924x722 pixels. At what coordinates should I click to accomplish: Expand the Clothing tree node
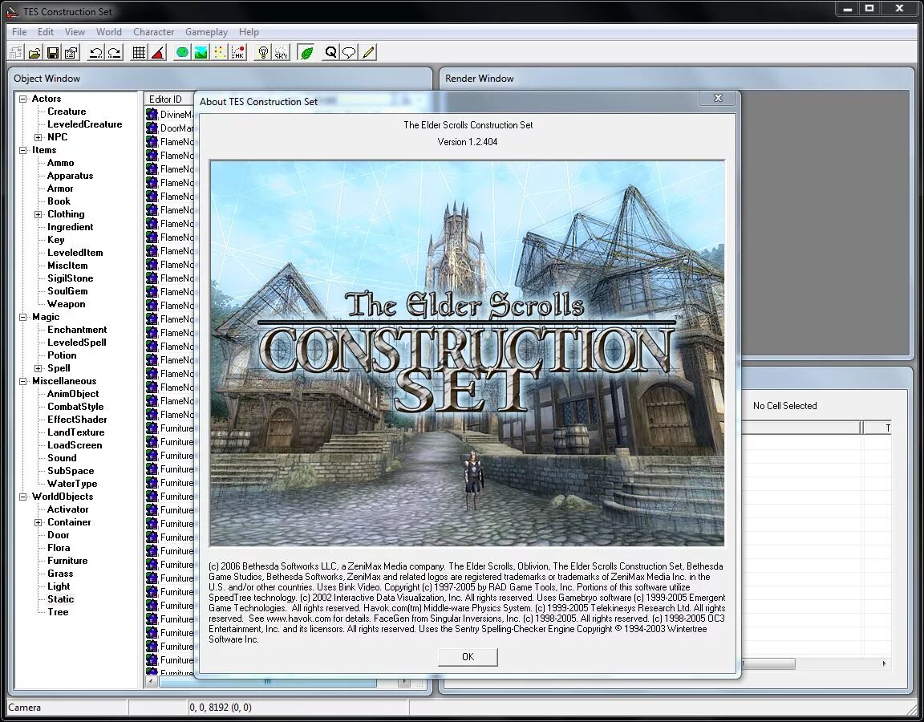[x=38, y=214]
